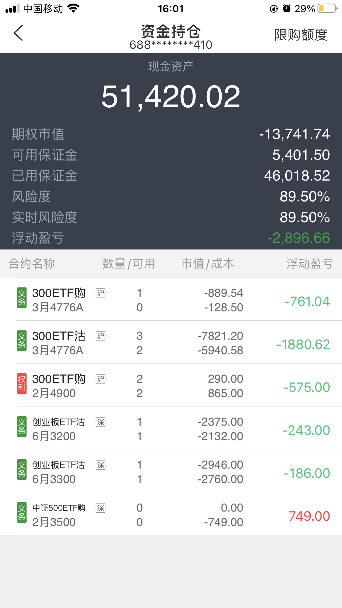Open the 限购额度 page

301,35
